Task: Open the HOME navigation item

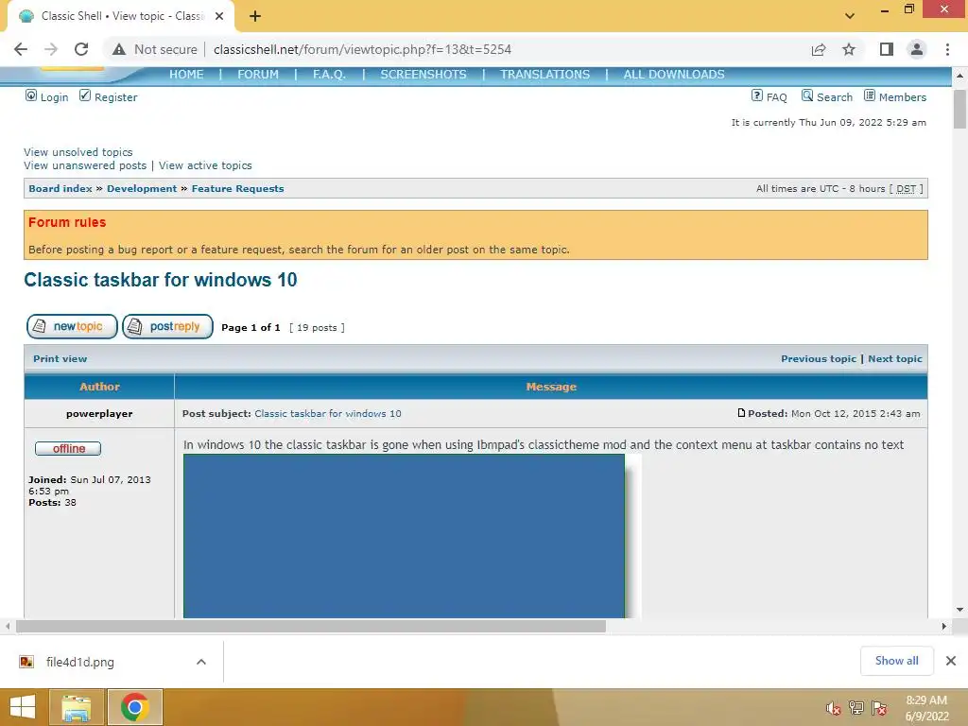Action: (186, 74)
